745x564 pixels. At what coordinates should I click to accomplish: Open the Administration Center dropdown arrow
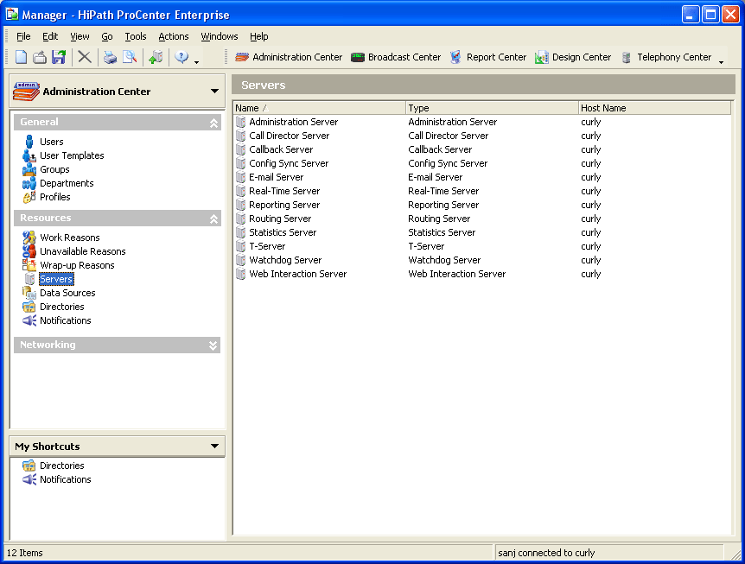click(x=214, y=92)
